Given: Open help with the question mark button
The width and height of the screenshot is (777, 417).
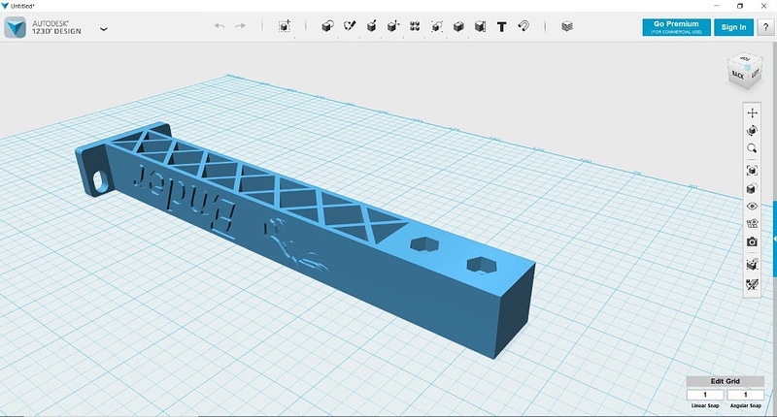Looking at the screenshot, I should 765,27.
